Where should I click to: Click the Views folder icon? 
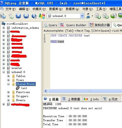pos(13,80)
